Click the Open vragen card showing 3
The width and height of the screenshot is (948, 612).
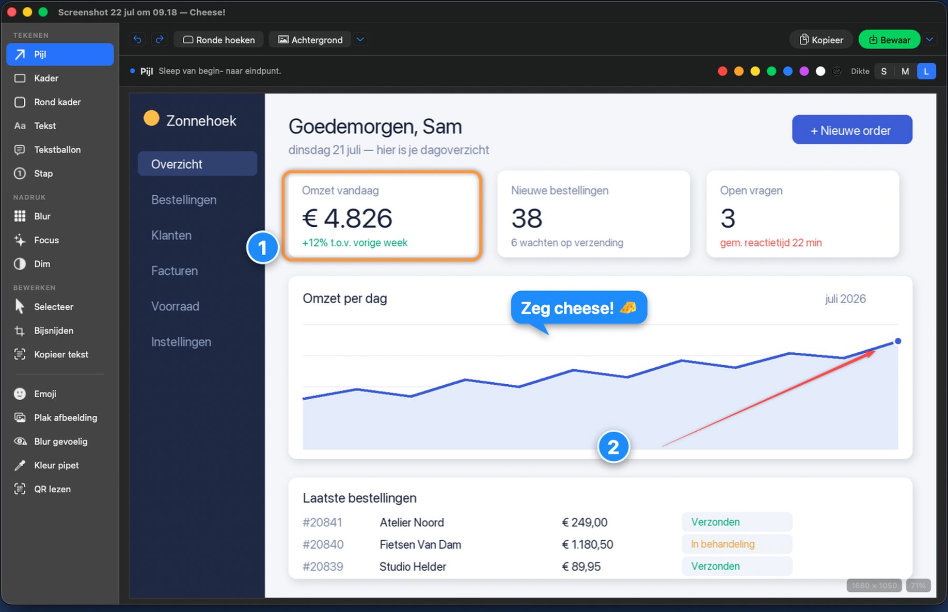click(x=802, y=214)
